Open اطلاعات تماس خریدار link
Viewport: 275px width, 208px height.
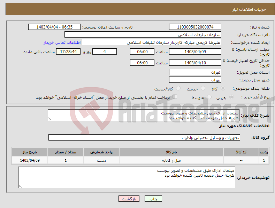[62, 42]
